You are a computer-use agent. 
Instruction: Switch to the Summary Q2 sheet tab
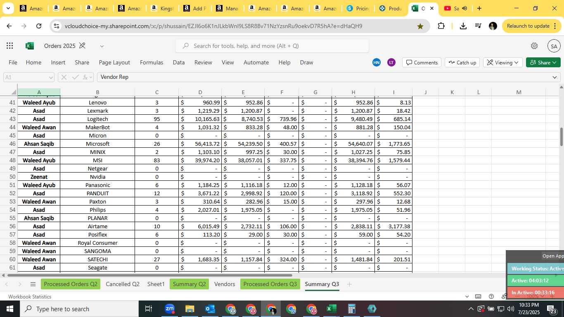point(189,284)
